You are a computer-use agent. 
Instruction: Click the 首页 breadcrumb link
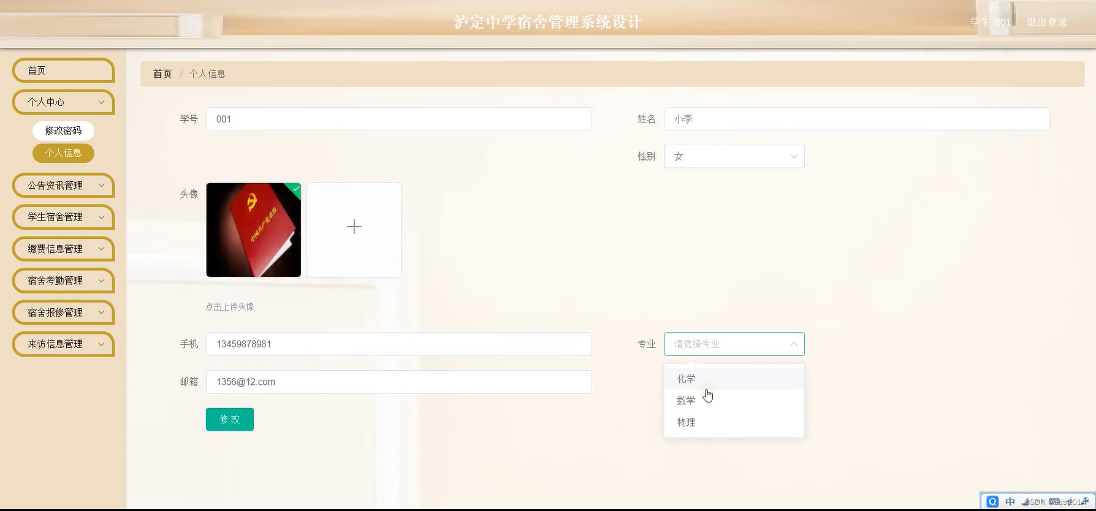(162, 74)
